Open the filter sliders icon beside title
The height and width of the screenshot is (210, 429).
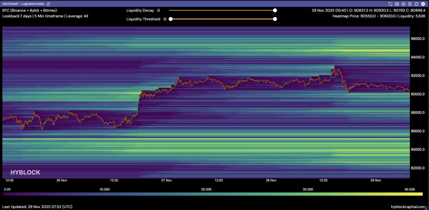click(x=48, y=4)
